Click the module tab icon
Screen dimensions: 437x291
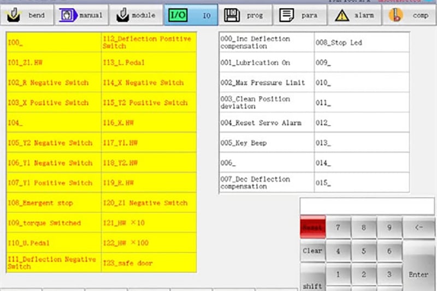pyautogui.click(x=122, y=15)
